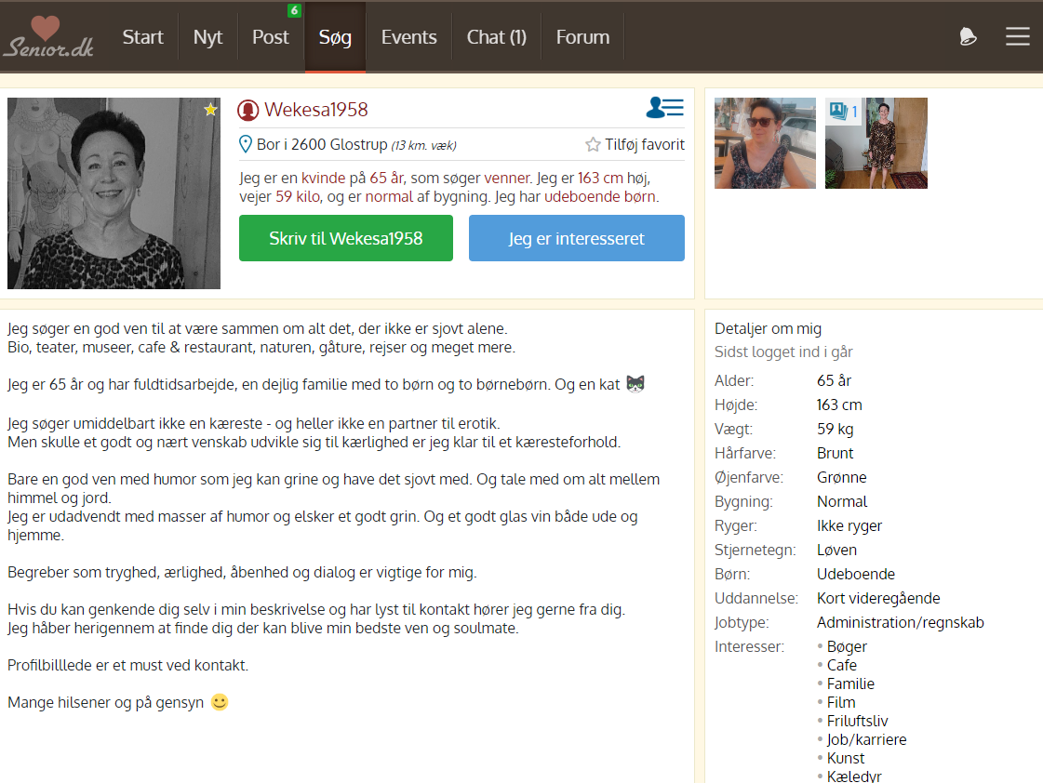Toggle Tilføj favorit star

point(593,144)
